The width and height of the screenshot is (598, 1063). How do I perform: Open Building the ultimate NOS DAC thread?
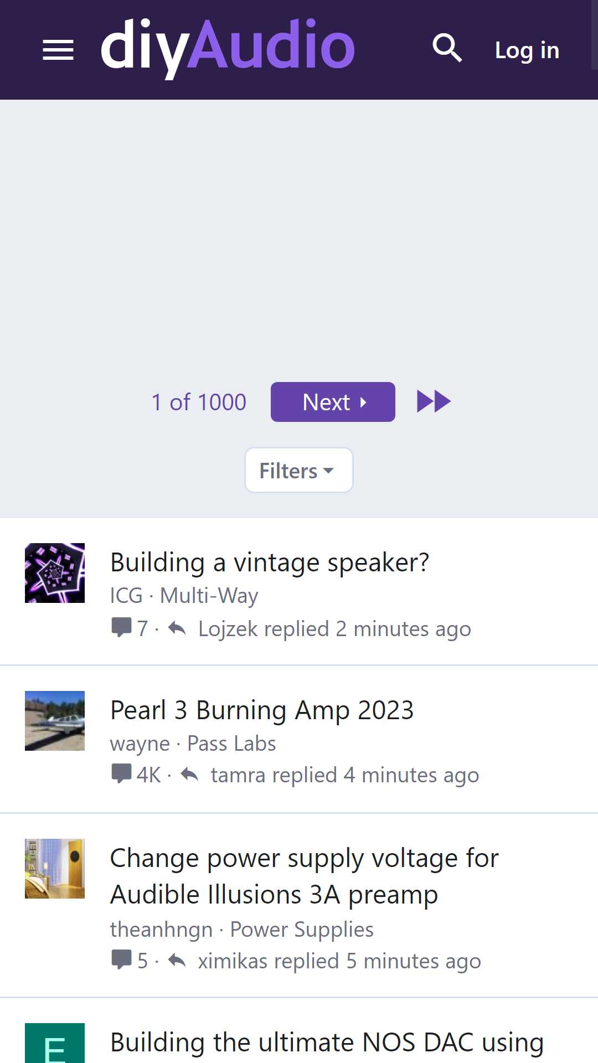click(327, 1043)
